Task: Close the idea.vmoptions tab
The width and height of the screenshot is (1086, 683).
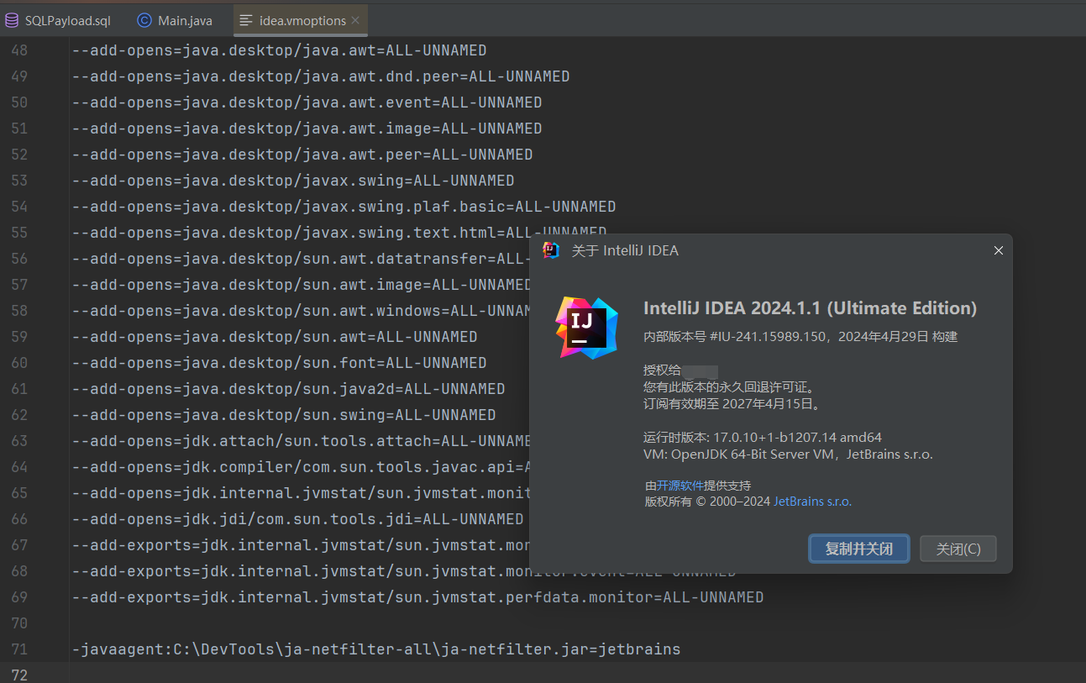Action: (356, 20)
